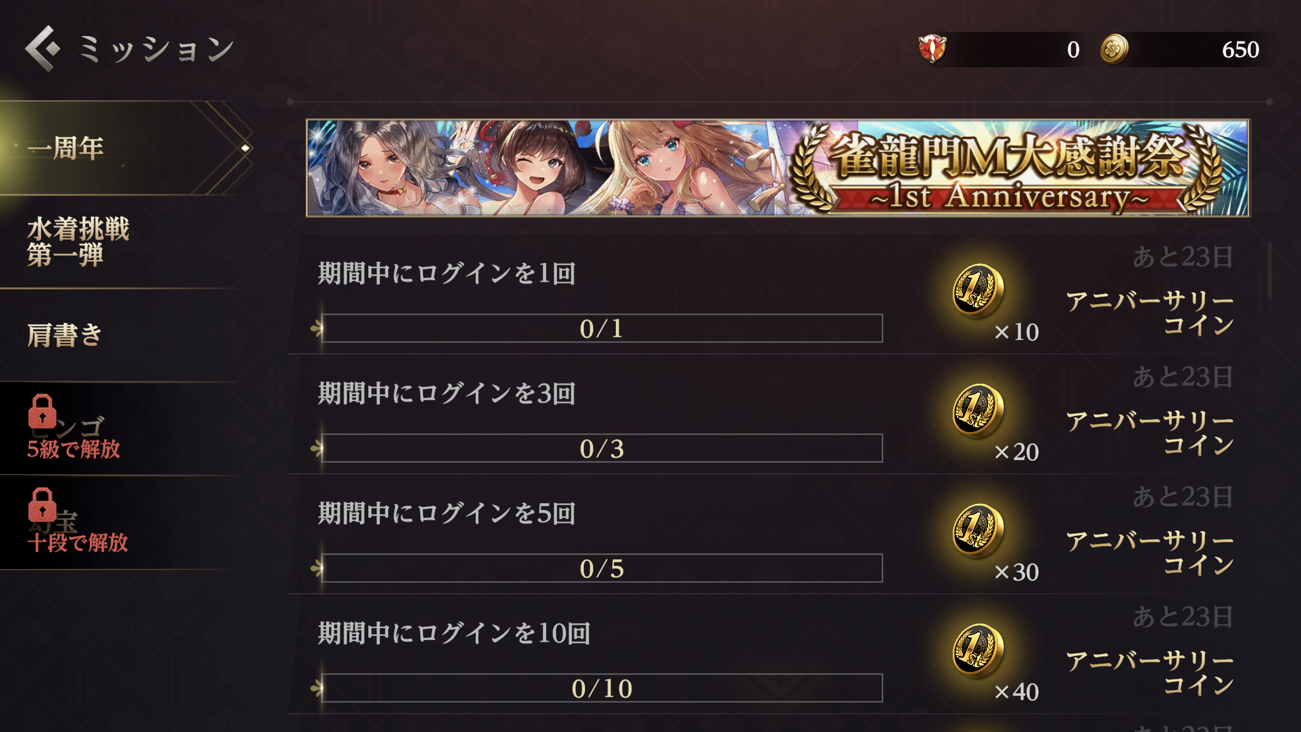
Task: Tap the アニバーサリーコイン ×10 reward label
Action: (1150, 313)
